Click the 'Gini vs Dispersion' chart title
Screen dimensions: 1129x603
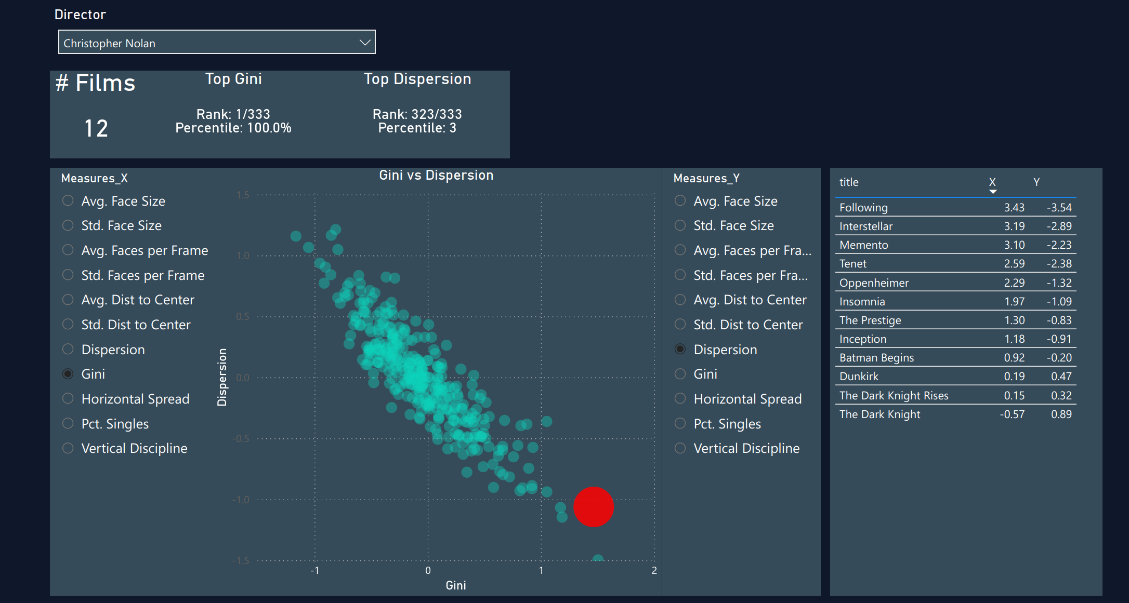(436, 175)
